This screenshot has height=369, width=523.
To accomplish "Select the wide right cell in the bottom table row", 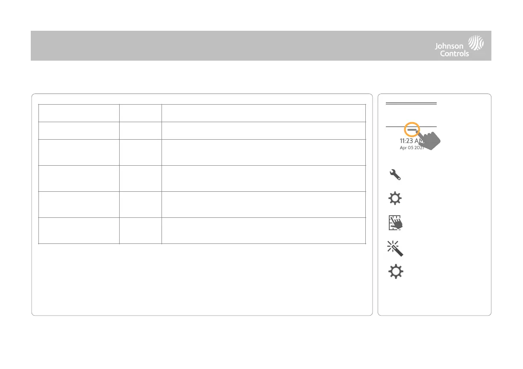I will click(263, 231).
